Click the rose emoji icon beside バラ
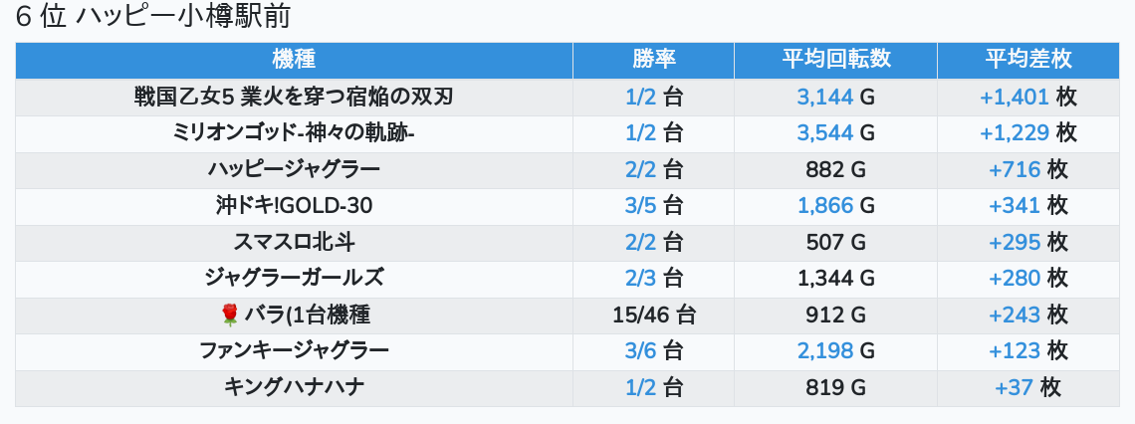Image resolution: width=1135 pixels, height=424 pixels. coord(229,315)
